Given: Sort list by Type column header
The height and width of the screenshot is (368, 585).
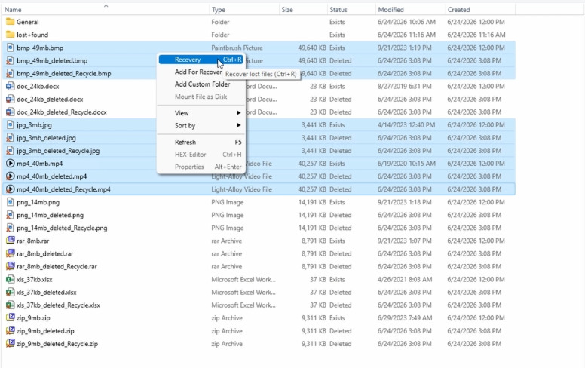Looking at the screenshot, I should pos(244,9).
